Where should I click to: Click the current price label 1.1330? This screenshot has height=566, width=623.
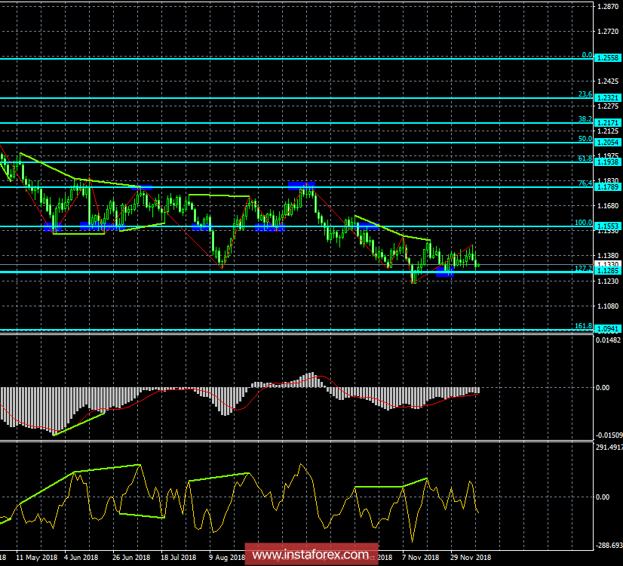tap(607, 264)
